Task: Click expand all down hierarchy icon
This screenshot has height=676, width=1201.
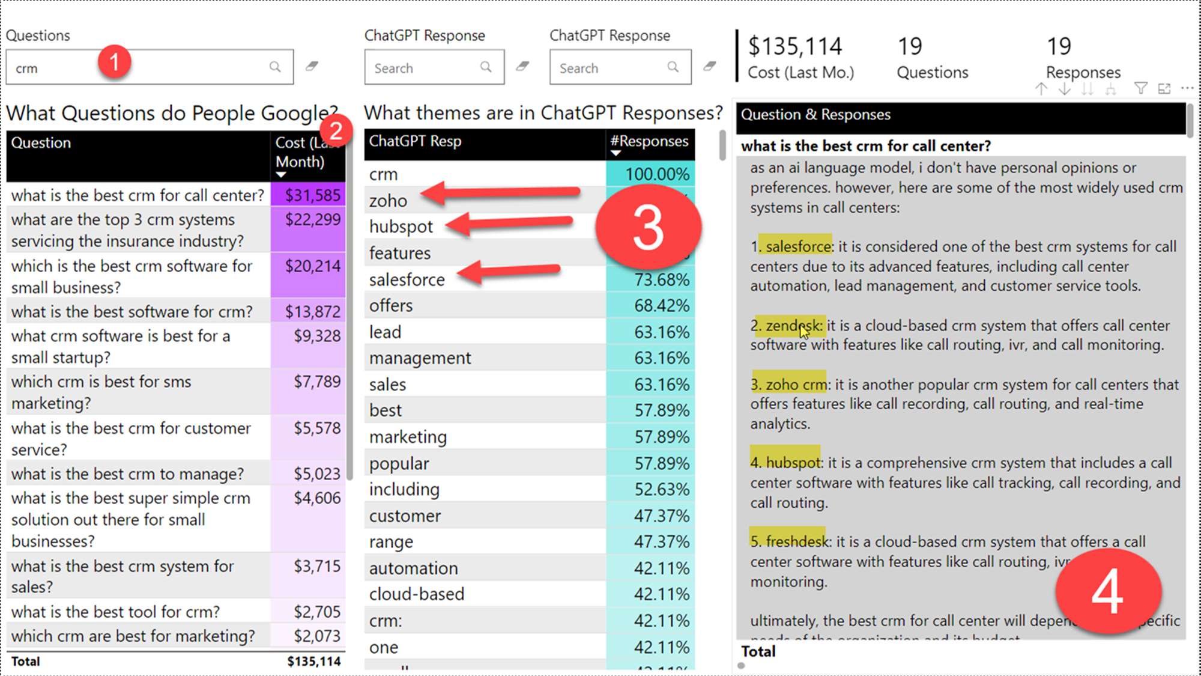Action: 1111,89
